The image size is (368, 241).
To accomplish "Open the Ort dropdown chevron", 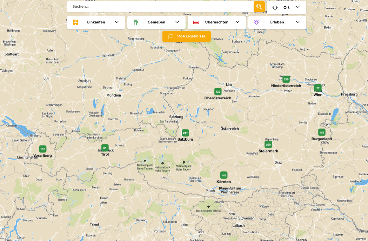I will pos(298,7).
